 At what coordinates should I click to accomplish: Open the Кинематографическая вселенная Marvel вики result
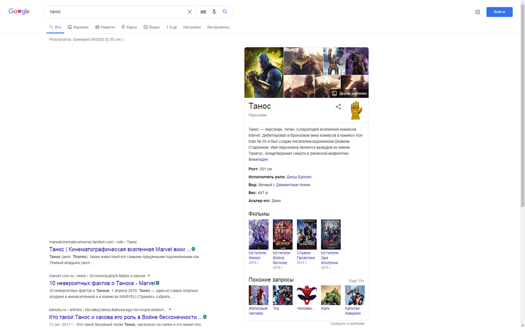tap(120, 249)
